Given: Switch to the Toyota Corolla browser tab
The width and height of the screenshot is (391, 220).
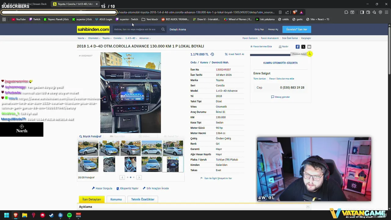Looking at the screenshot, I should pos(75,4).
